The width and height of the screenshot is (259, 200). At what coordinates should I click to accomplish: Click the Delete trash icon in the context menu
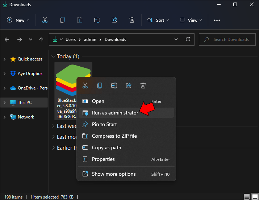pos(143,86)
